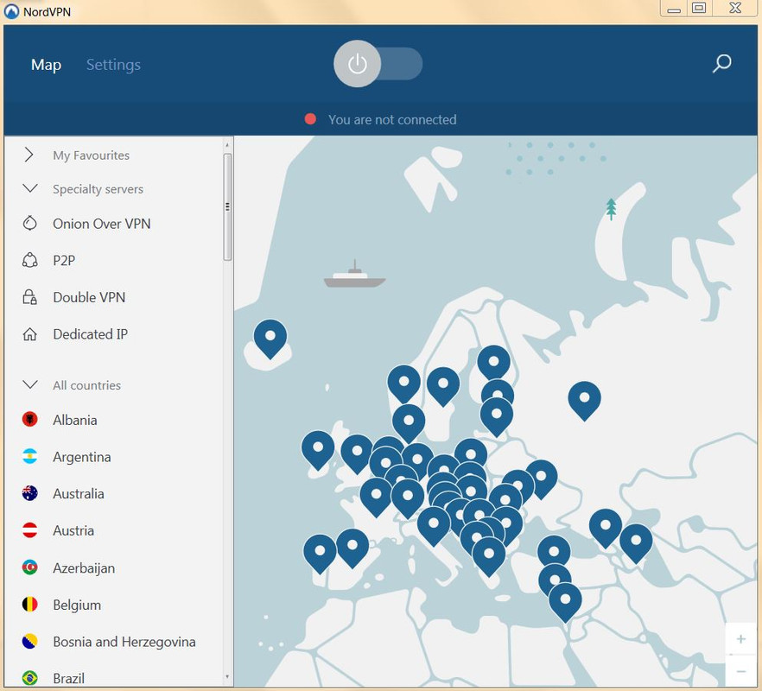Click the Albania flag icon
The width and height of the screenshot is (762, 691).
(x=29, y=420)
